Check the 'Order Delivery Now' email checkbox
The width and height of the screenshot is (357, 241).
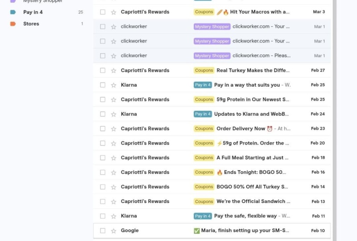(x=103, y=129)
